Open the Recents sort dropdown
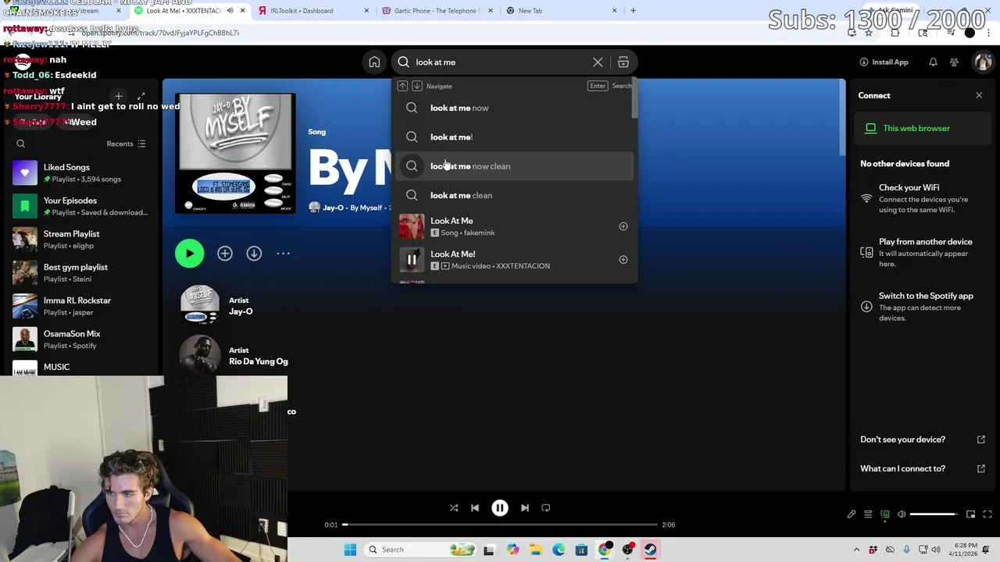Screen dimensions: 1000x562 (126, 144)
